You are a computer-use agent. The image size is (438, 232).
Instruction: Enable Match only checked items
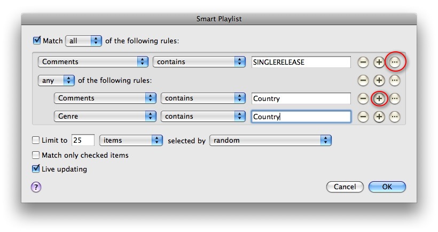pos(36,155)
